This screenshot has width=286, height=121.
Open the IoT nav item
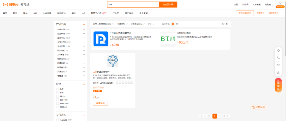pyautogui.click(x=83, y=13)
